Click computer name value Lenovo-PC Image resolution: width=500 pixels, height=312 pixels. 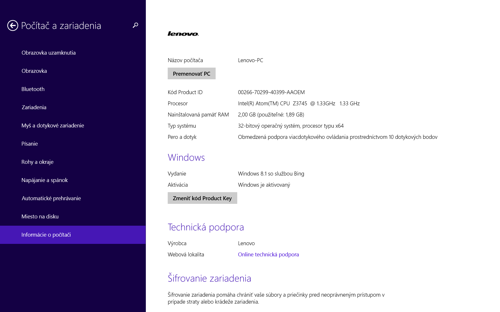click(x=251, y=60)
